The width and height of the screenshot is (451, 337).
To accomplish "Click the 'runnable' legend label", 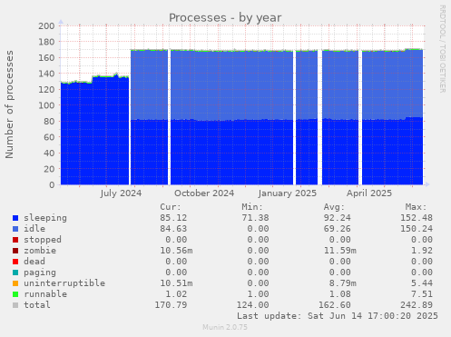I will point(45,294).
